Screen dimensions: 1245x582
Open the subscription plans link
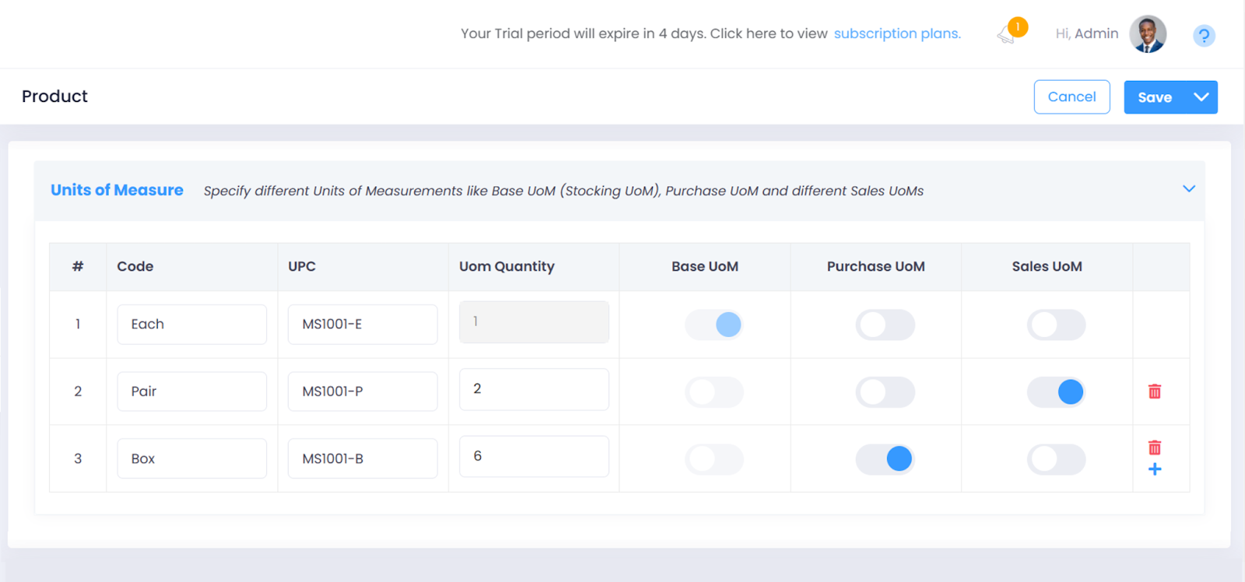coord(896,33)
